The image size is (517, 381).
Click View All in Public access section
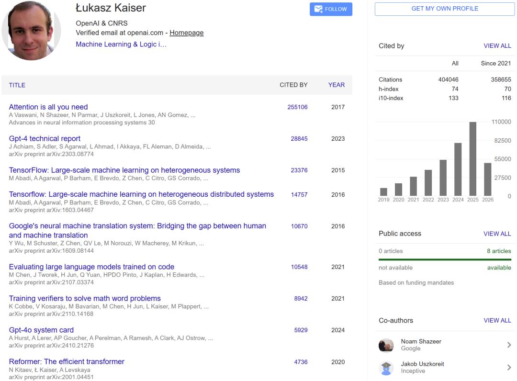point(497,234)
